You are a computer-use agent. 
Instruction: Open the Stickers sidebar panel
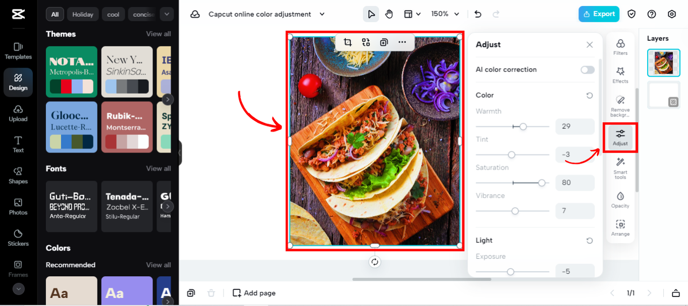tap(18, 238)
